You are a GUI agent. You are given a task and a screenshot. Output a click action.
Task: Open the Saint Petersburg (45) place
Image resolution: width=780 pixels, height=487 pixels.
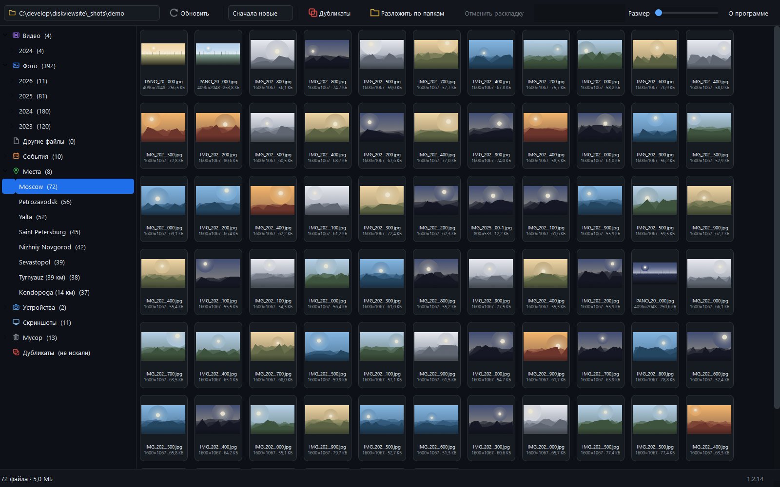point(68,232)
